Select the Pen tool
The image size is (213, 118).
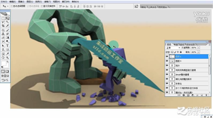pos(3,50)
